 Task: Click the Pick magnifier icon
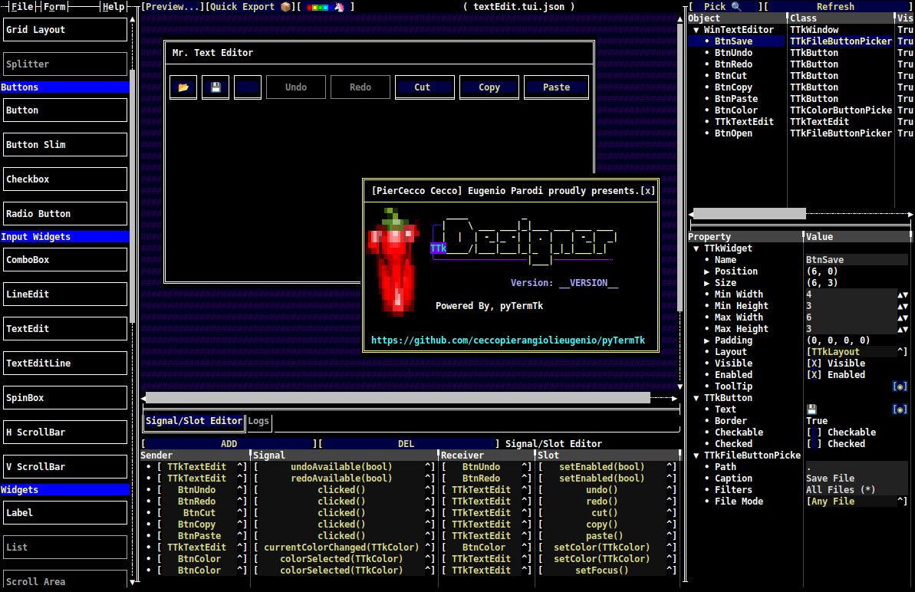tap(735, 6)
